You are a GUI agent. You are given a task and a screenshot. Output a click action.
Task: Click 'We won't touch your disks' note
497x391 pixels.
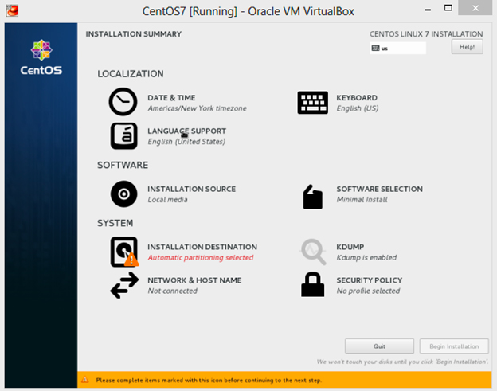click(x=402, y=362)
